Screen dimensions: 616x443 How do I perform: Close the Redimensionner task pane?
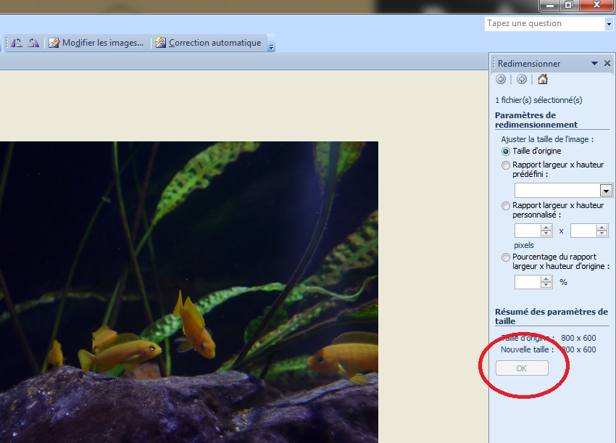(x=607, y=64)
